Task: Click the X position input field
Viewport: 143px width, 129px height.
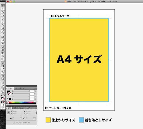Action: [17, 111]
